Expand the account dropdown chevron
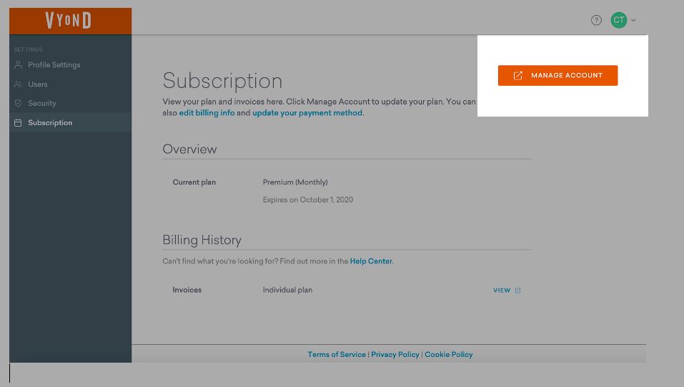The width and height of the screenshot is (684, 387). [633, 20]
